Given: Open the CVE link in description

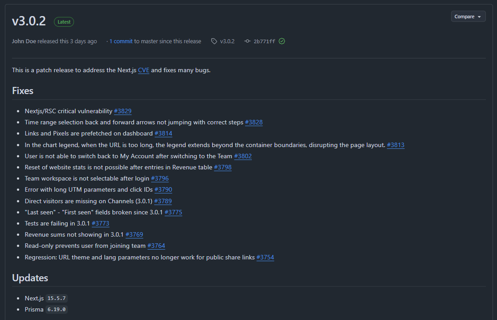Looking at the screenshot, I should [144, 70].
